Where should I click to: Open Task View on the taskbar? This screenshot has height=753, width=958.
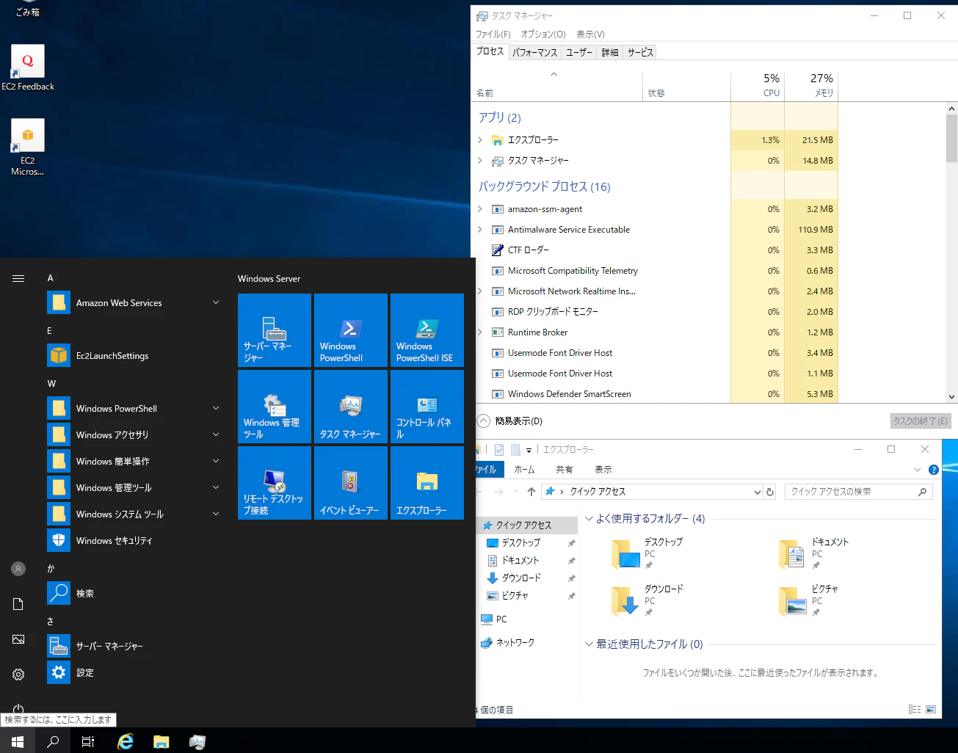click(x=88, y=741)
